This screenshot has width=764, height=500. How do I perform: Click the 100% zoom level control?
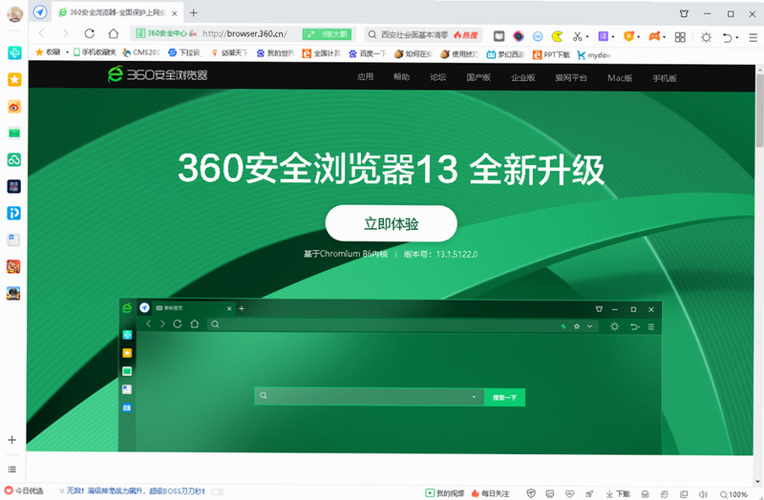(x=733, y=494)
